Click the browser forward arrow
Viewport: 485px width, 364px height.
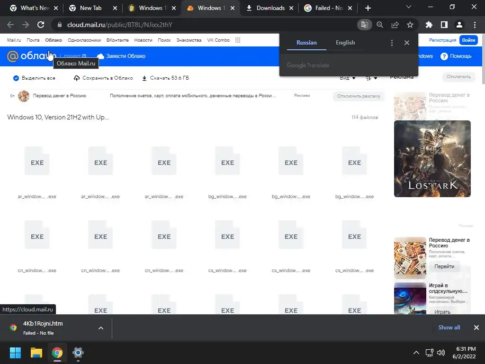(26, 25)
